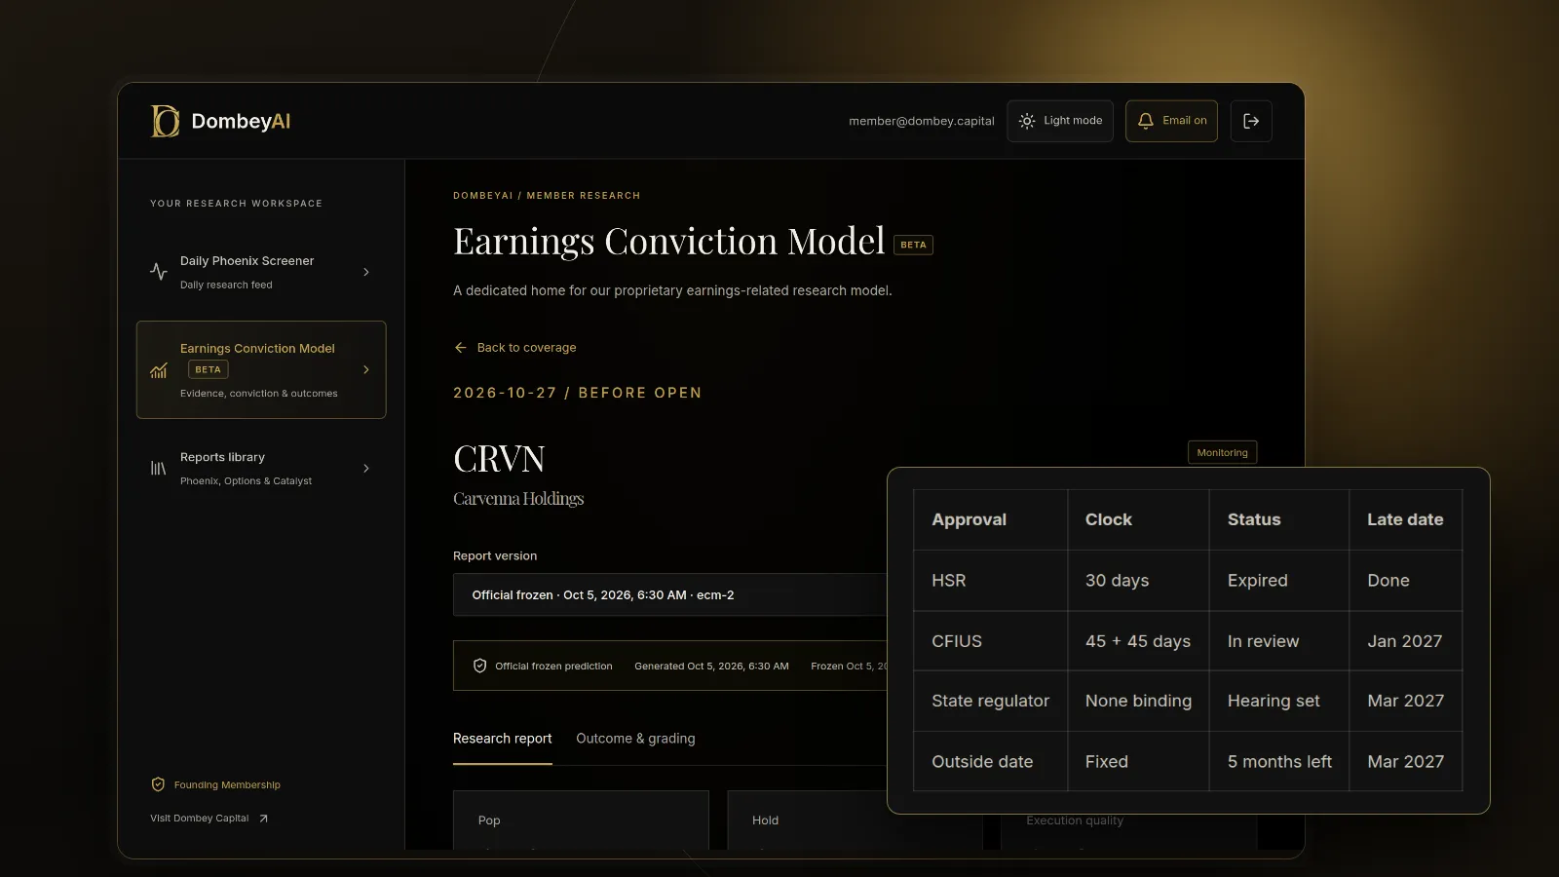Viewport: 1559px width, 877px height.
Task: Click the 'Jan 2027' late date cell
Action: (x=1406, y=641)
